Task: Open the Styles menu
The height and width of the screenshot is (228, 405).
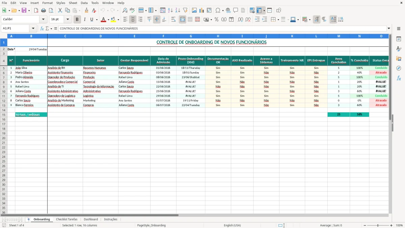Action: tap(61, 3)
